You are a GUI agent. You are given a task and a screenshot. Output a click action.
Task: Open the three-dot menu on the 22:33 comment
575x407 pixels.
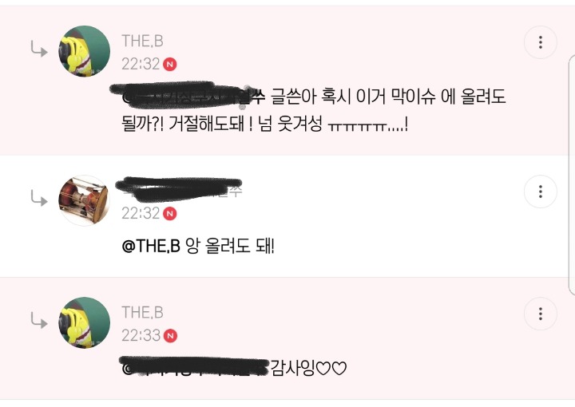pos(540,314)
